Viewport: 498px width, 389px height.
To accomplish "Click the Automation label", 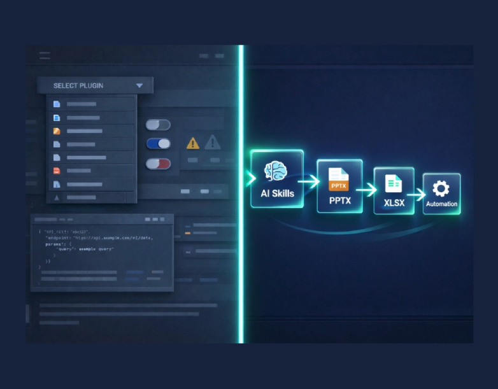I will [441, 204].
